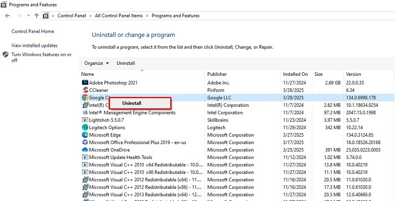Navigate to Control Panel breadcrumb
The width and height of the screenshot is (395, 201).
tap(72, 16)
